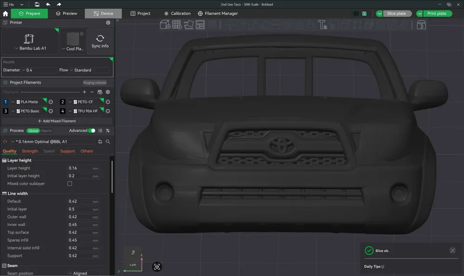Add a filament with the plus icon
This screenshot has height=276, width=464.
pyautogui.click(x=84, y=92)
